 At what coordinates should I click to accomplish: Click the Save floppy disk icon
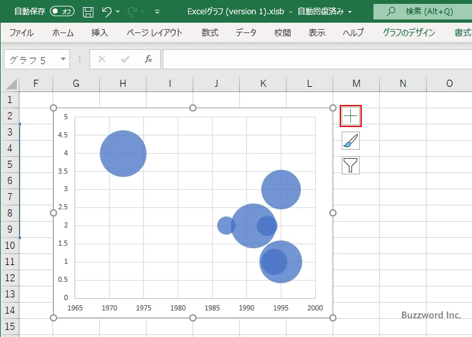88,12
